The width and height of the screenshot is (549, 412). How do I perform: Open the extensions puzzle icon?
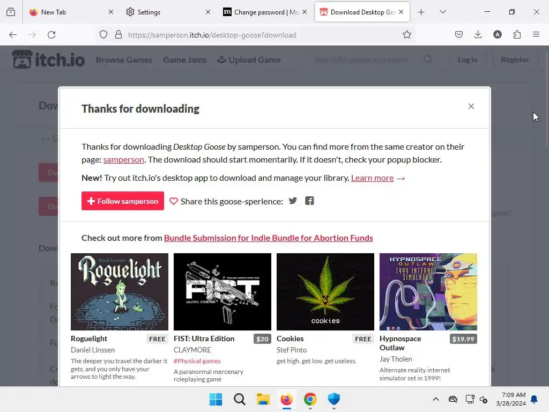517,34
